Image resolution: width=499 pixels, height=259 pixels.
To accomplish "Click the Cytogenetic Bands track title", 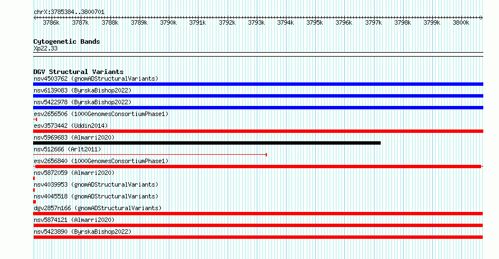I will coord(67,41).
